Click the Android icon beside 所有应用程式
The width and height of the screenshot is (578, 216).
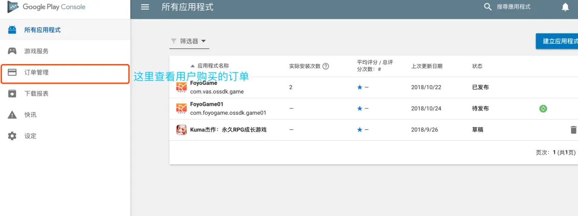[12, 30]
